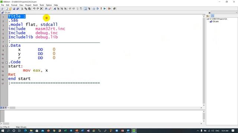The height and width of the screenshot is (133, 238).
Task: Click 'masm32rt.inc' on line 4
Action: (x=50, y=29)
